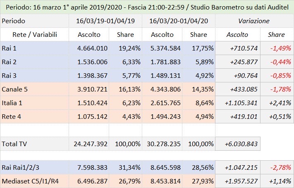Click Mediaset 2020 ascolto value 8.453.814
Image resolution: width=294 pixels, height=188 pixels.
coord(164,181)
